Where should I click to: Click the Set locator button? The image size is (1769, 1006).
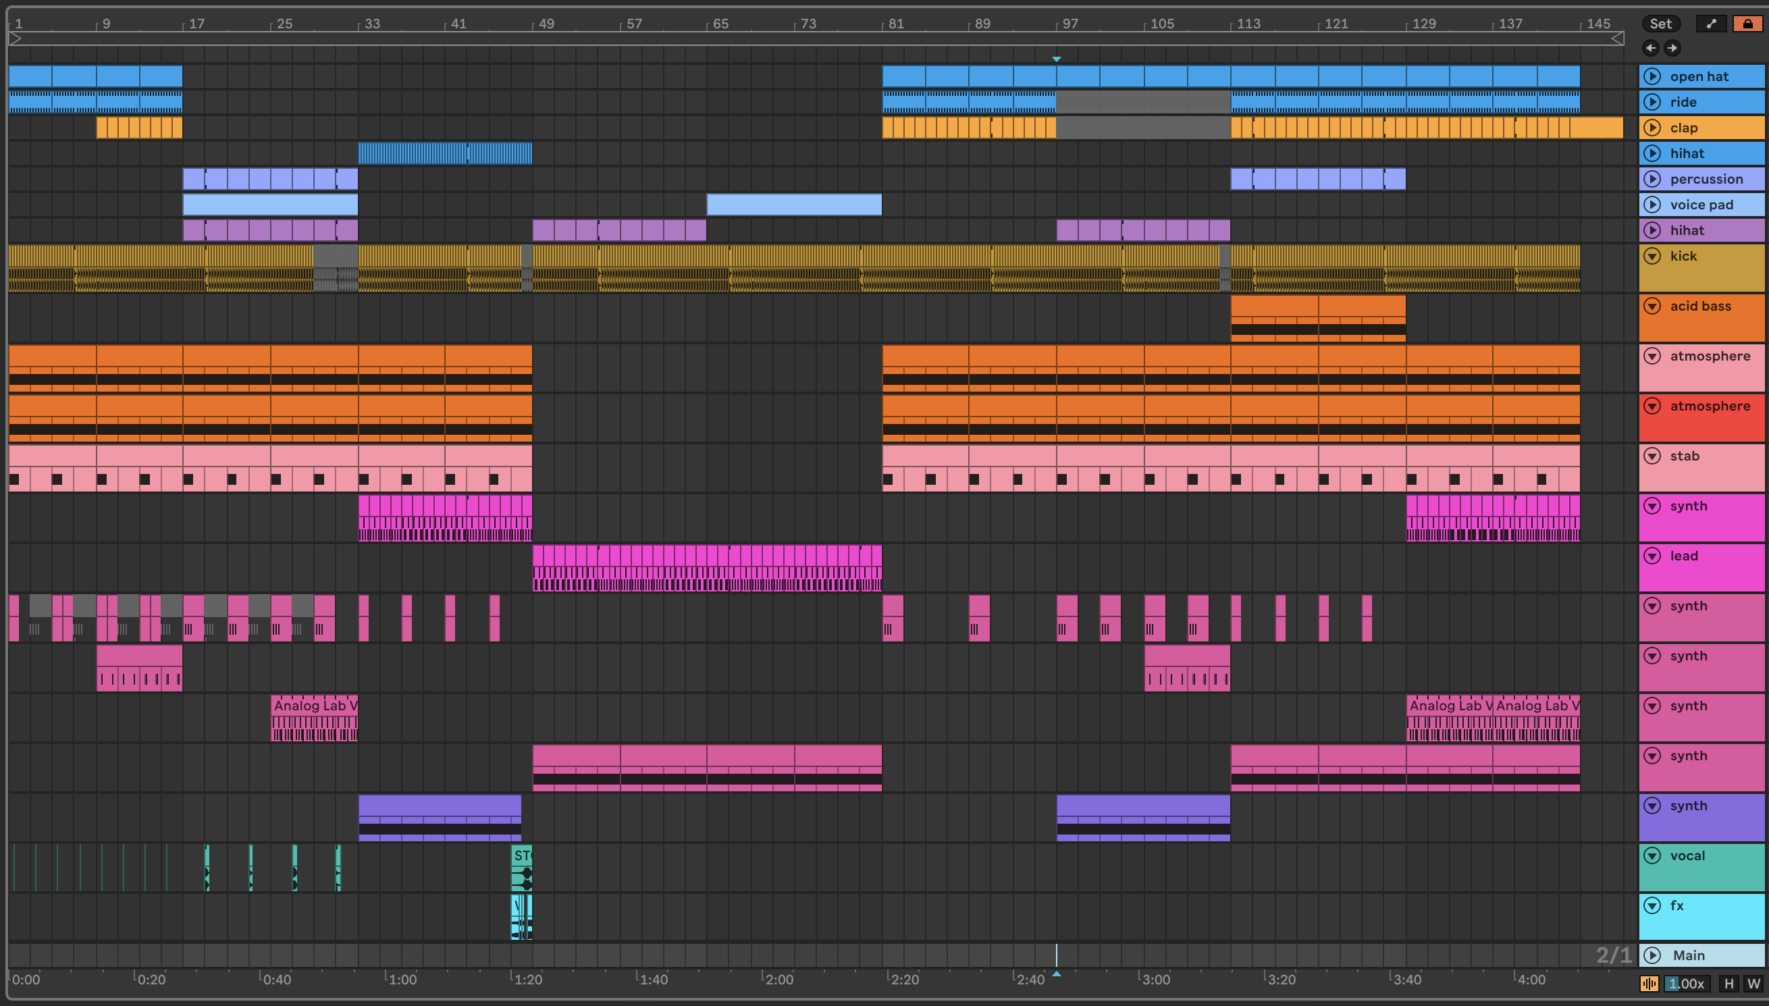[x=1660, y=24]
